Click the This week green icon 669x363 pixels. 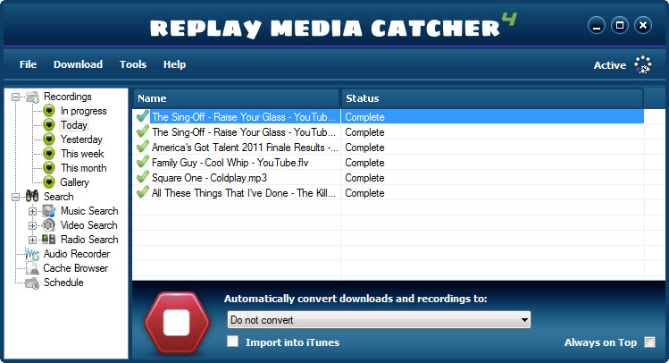click(49, 154)
